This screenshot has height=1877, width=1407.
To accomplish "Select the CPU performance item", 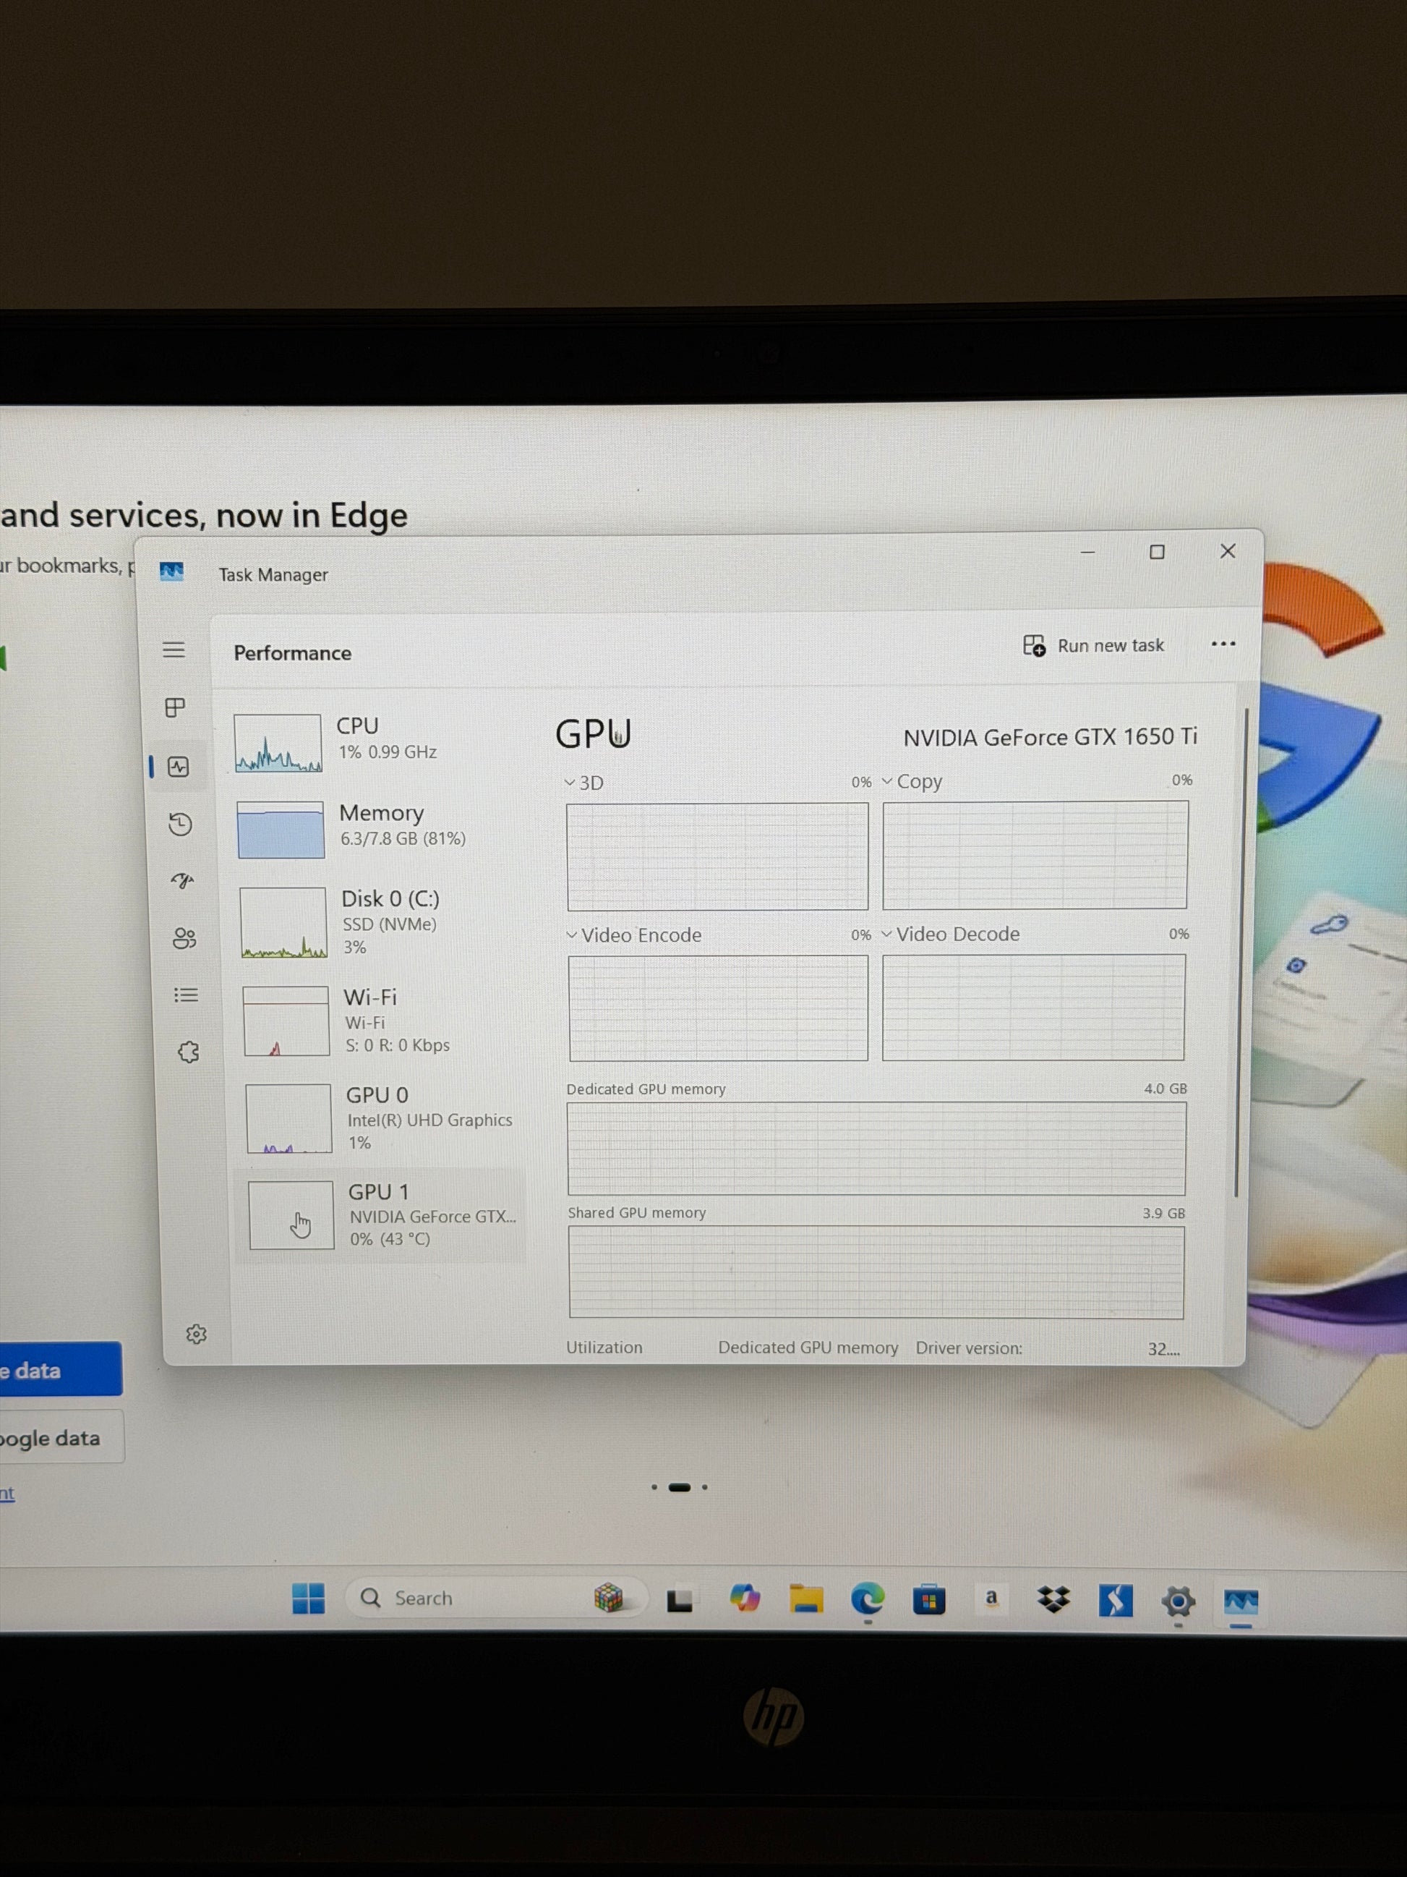I will [x=377, y=741].
